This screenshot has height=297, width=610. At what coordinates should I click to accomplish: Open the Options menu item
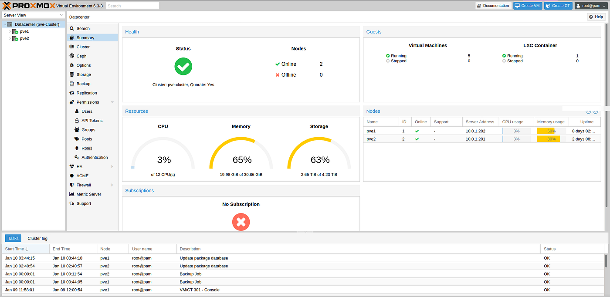click(x=84, y=65)
